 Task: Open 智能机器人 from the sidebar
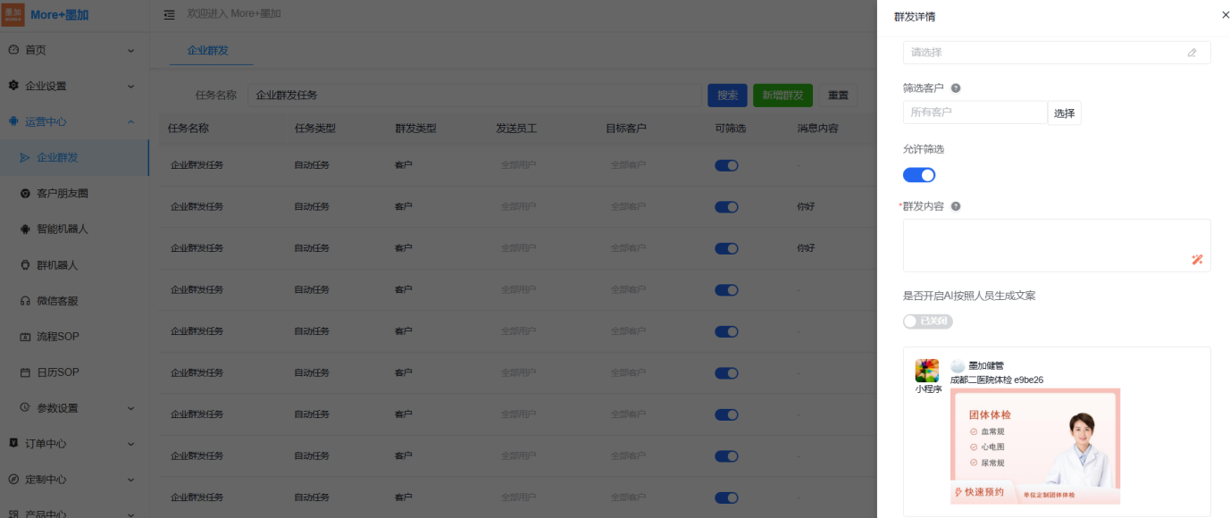[62, 229]
